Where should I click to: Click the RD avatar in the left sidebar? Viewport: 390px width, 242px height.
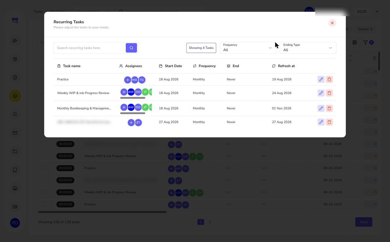point(15,223)
